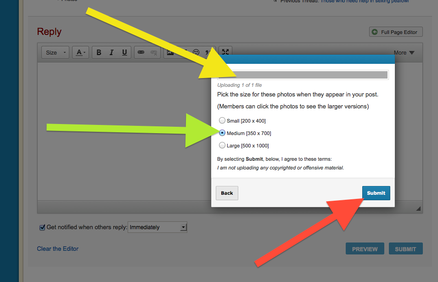Viewport: 438px width, 282px height.
Task: Open the text color dropdown
Action: pos(81,53)
